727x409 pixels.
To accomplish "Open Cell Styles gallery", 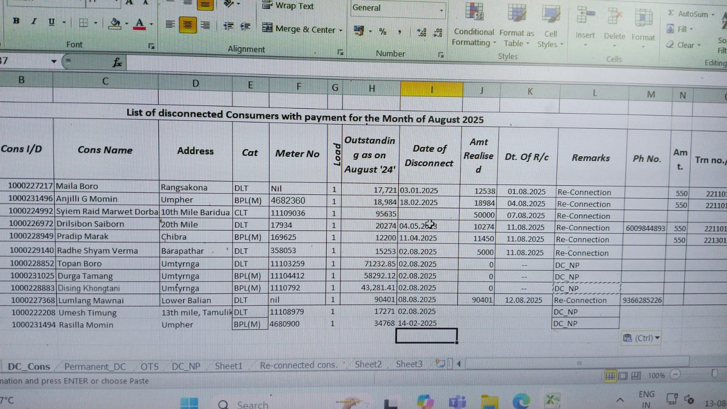I will click(x=550, y=26).
